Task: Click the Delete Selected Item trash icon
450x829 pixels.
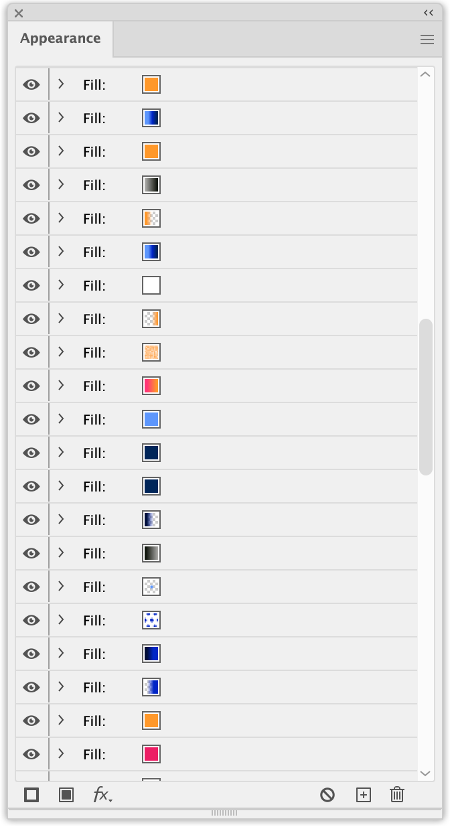Action: [397, 795]
